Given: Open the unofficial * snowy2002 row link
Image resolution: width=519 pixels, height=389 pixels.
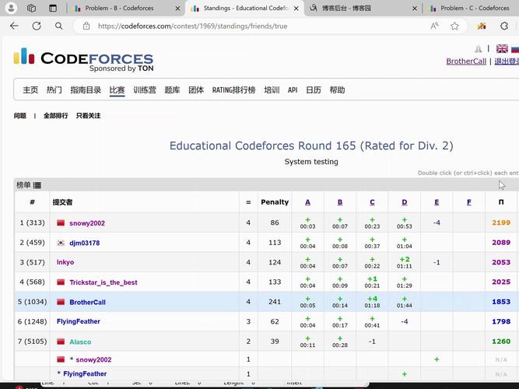Looking at the screenshot, I should 93,359.
